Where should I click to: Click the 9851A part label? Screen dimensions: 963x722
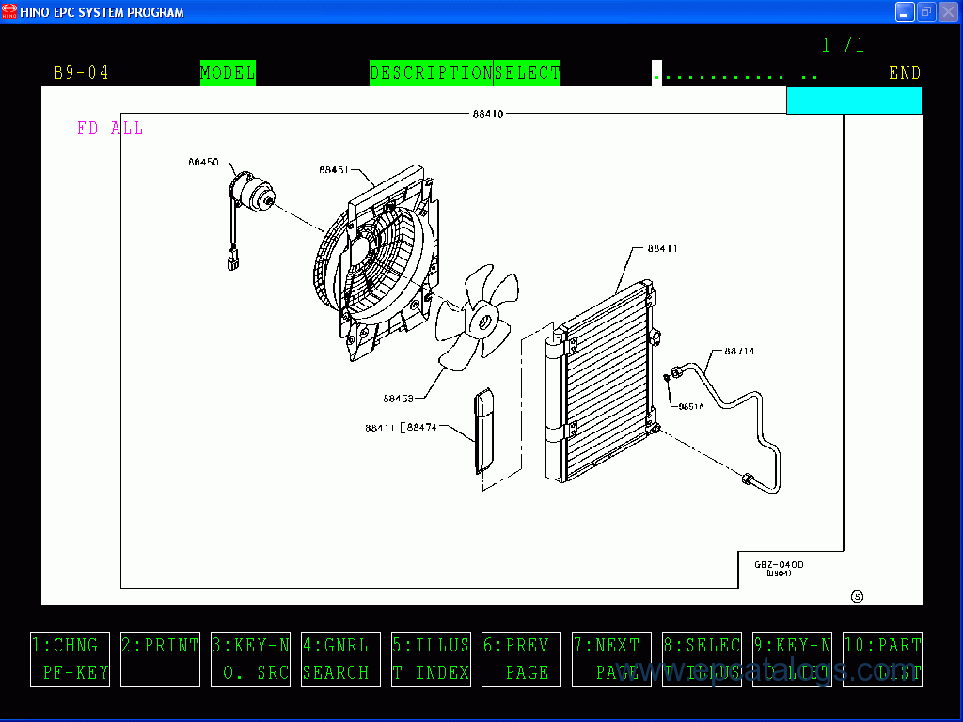pyautogui.click(x=691, y=406)
